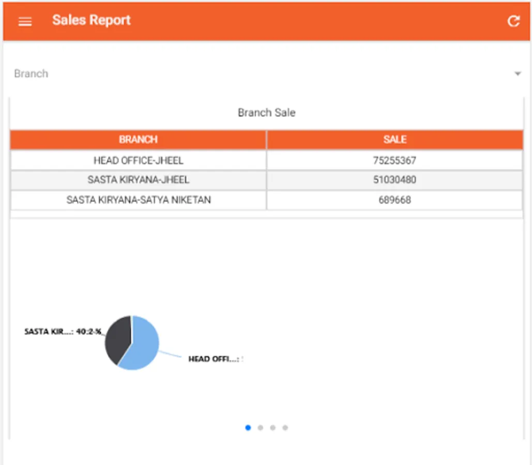This screenshot has width=532, height=465.
Task: Select the SASTA KIRYANA-SATYA NIKETAN row
Action: click(138, 200)
